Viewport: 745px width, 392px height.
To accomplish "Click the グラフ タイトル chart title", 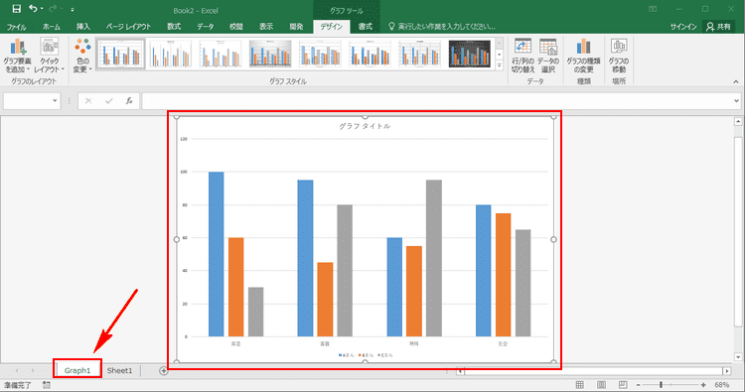I will pyautogui.click(x=365, y=126).
